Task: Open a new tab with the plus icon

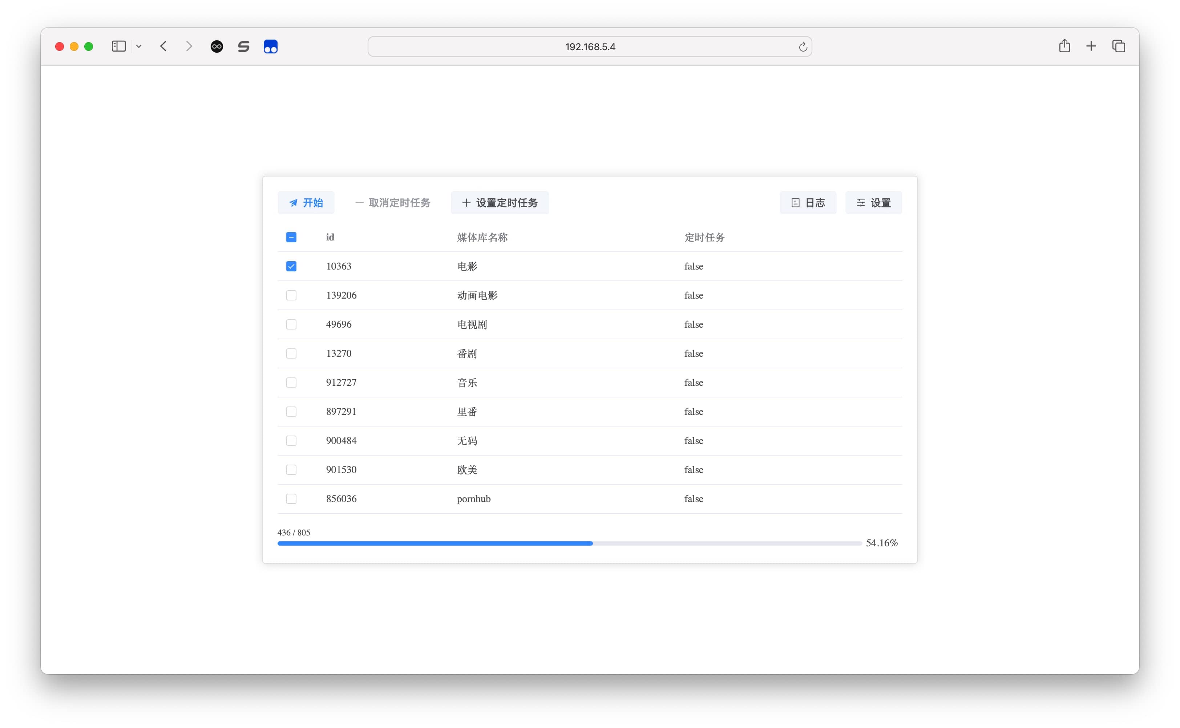Action: 1091,46
